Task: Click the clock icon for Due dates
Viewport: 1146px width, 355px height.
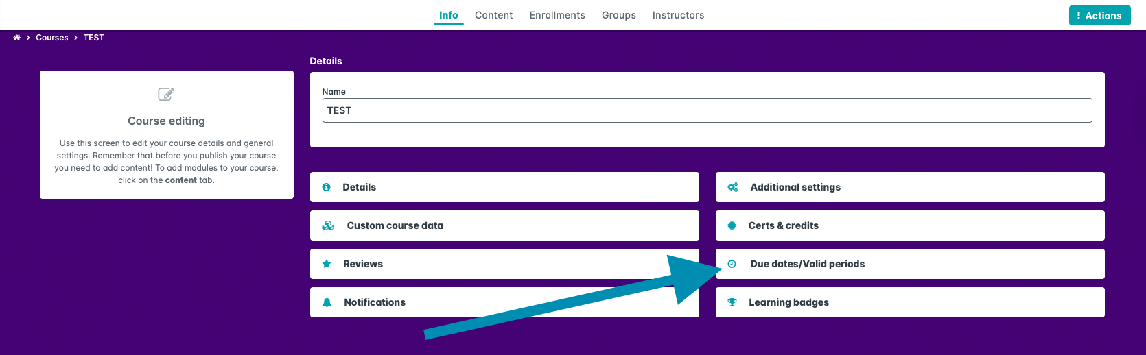Action: [732, 264]
